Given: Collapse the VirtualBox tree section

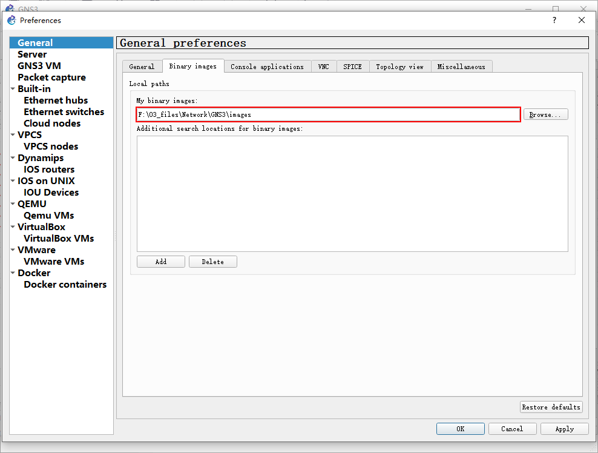Looking at the screenshot, I should coord(13,226).
